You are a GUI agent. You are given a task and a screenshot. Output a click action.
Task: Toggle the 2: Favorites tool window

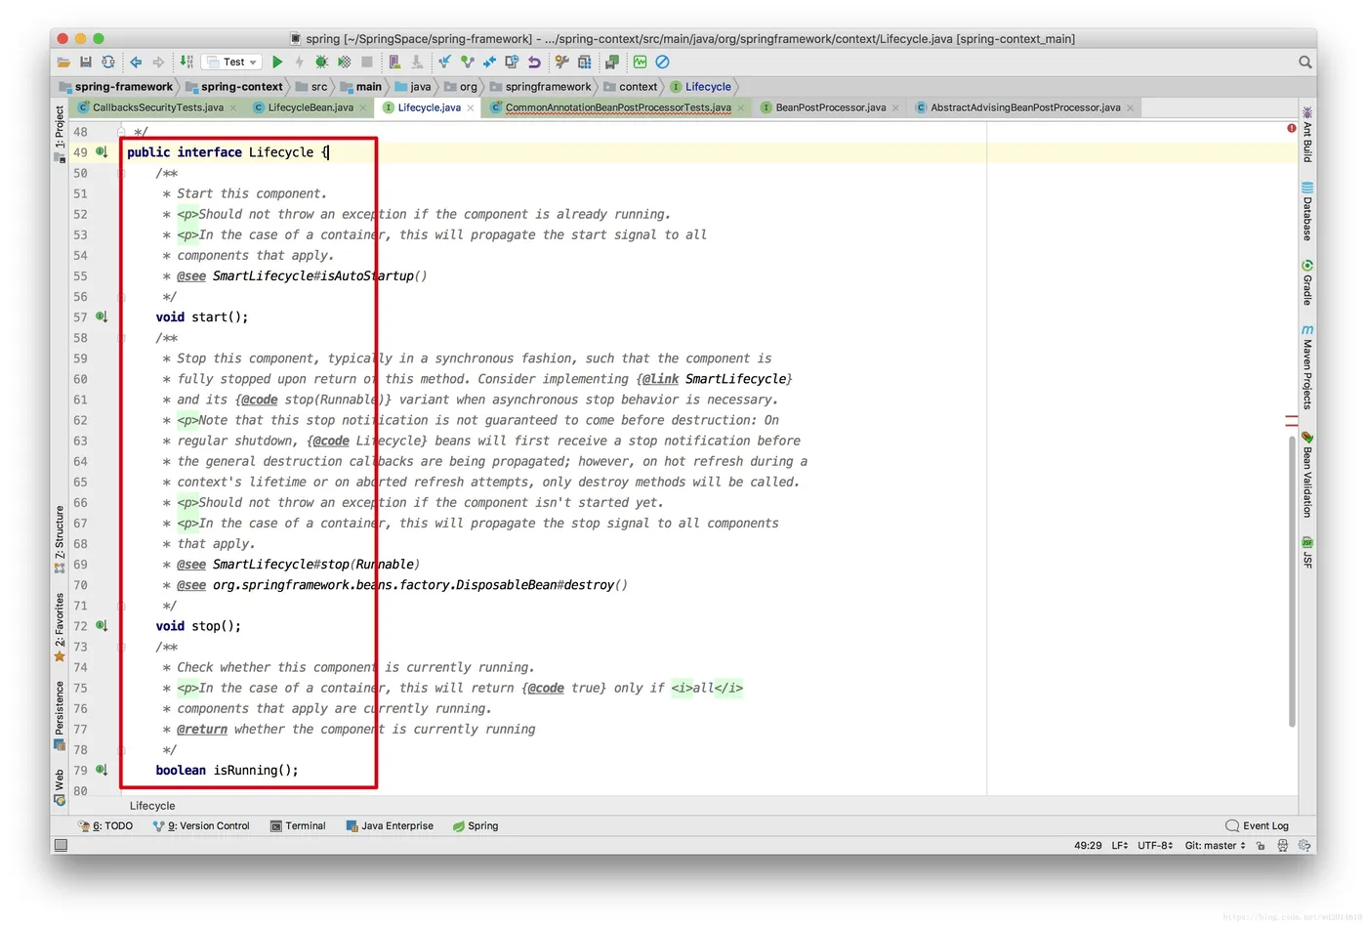click(60, 626)
